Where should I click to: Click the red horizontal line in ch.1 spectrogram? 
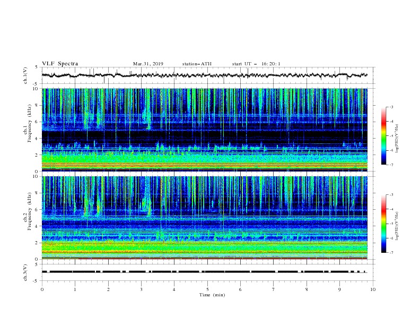click(204, 166)
